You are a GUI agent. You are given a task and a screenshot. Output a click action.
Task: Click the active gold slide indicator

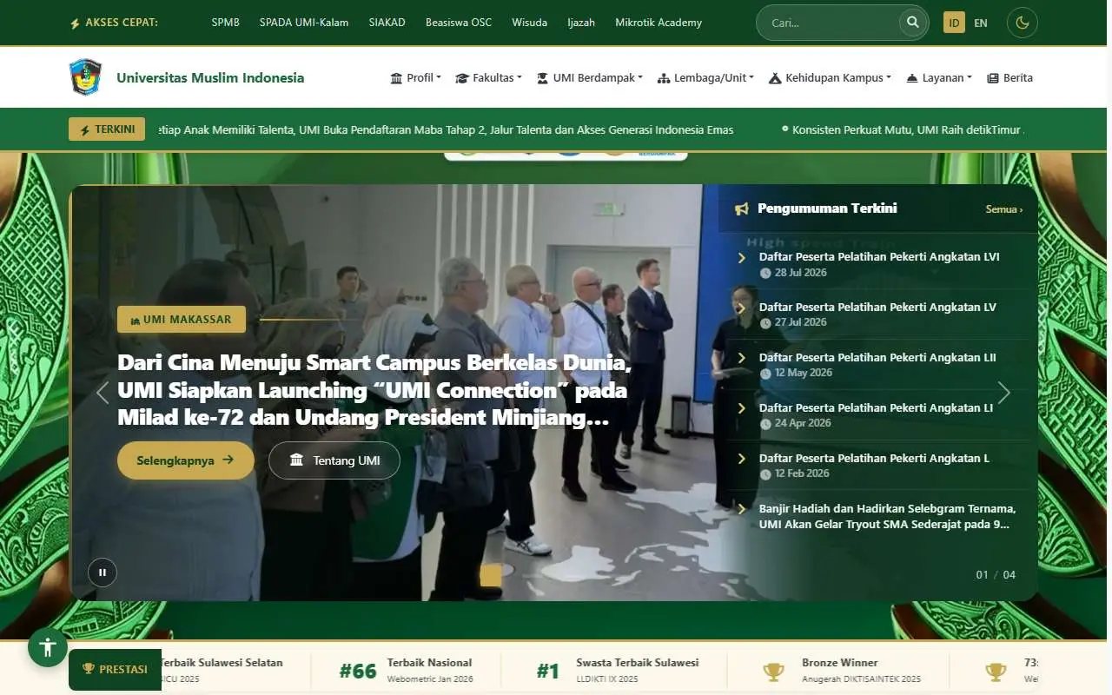click(491, 575)
